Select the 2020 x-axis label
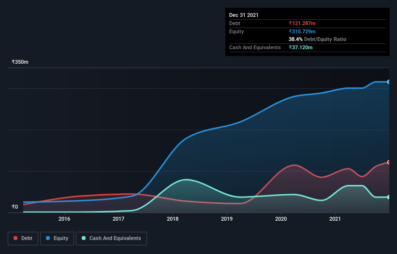The width and height of the screenshot is (397, 254). 281,219
